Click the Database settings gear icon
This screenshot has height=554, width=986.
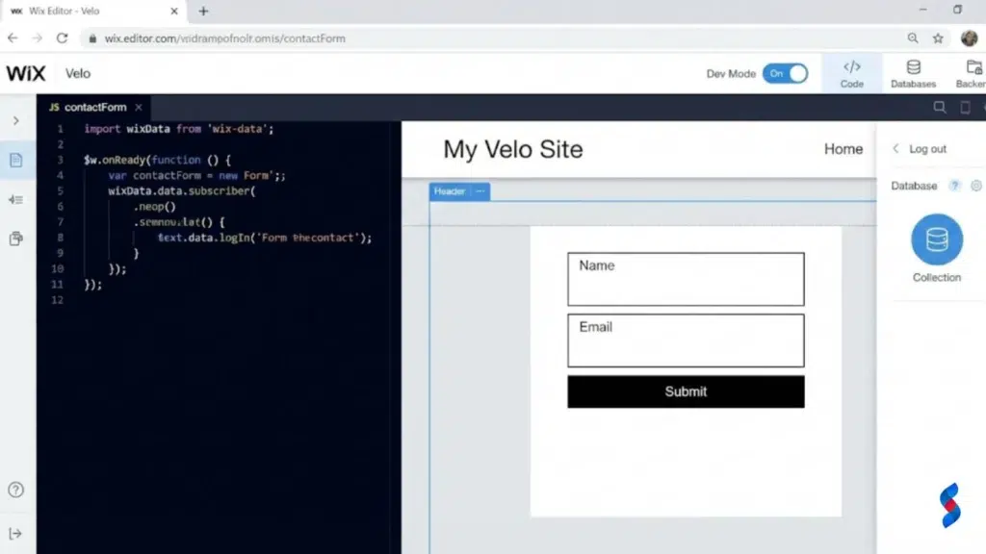pos(977,186)
